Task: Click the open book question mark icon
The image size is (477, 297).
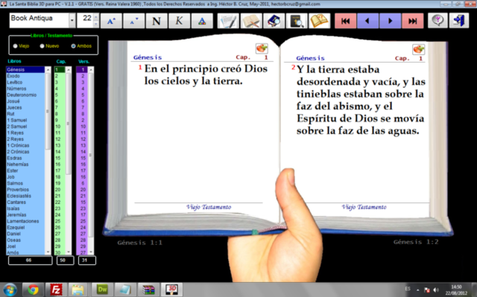Action: click(x=320, y=21)
